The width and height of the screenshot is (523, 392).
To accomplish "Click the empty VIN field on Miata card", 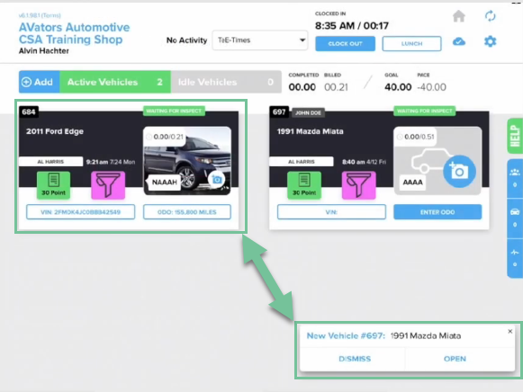I will point(331,212).
